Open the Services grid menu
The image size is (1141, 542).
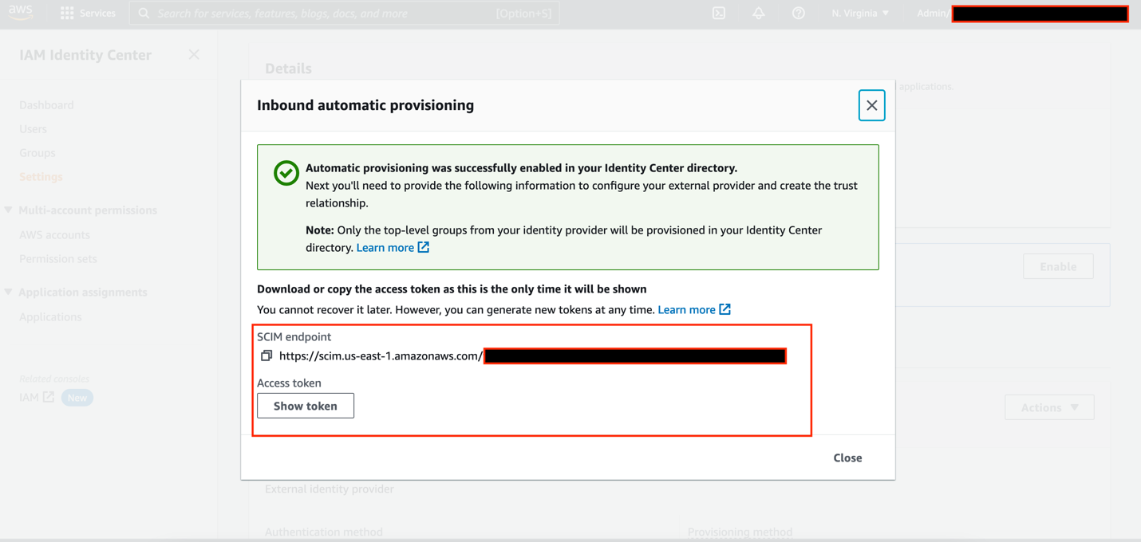[67, 13]
